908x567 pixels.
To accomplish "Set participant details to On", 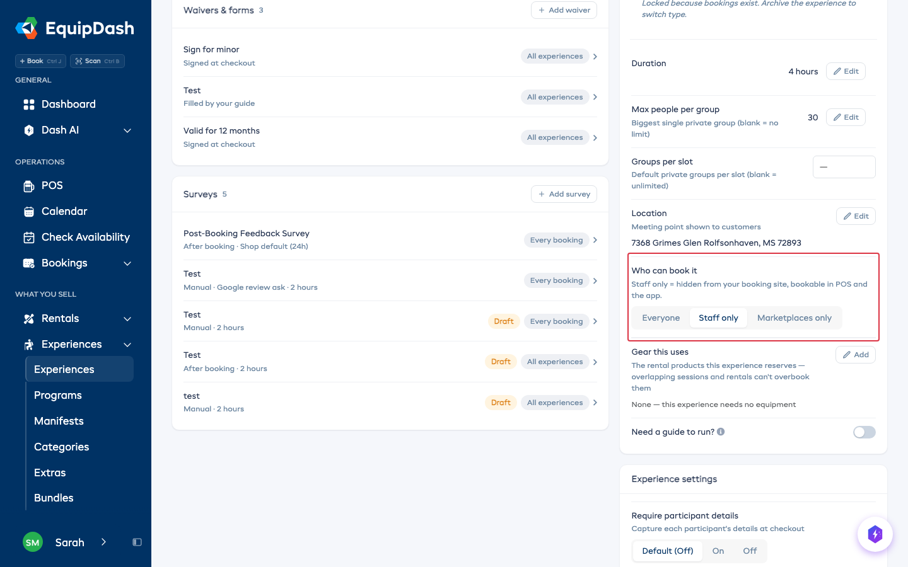I will 718,551.
